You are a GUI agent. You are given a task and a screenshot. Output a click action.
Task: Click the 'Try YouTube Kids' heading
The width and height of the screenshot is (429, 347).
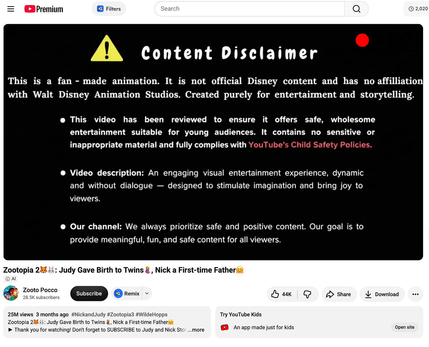click(241, 315)
